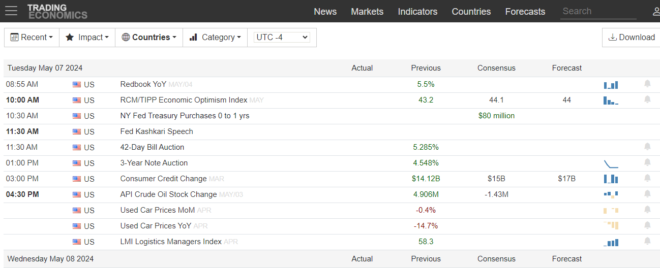Open the user account icon

pos(656,11)
